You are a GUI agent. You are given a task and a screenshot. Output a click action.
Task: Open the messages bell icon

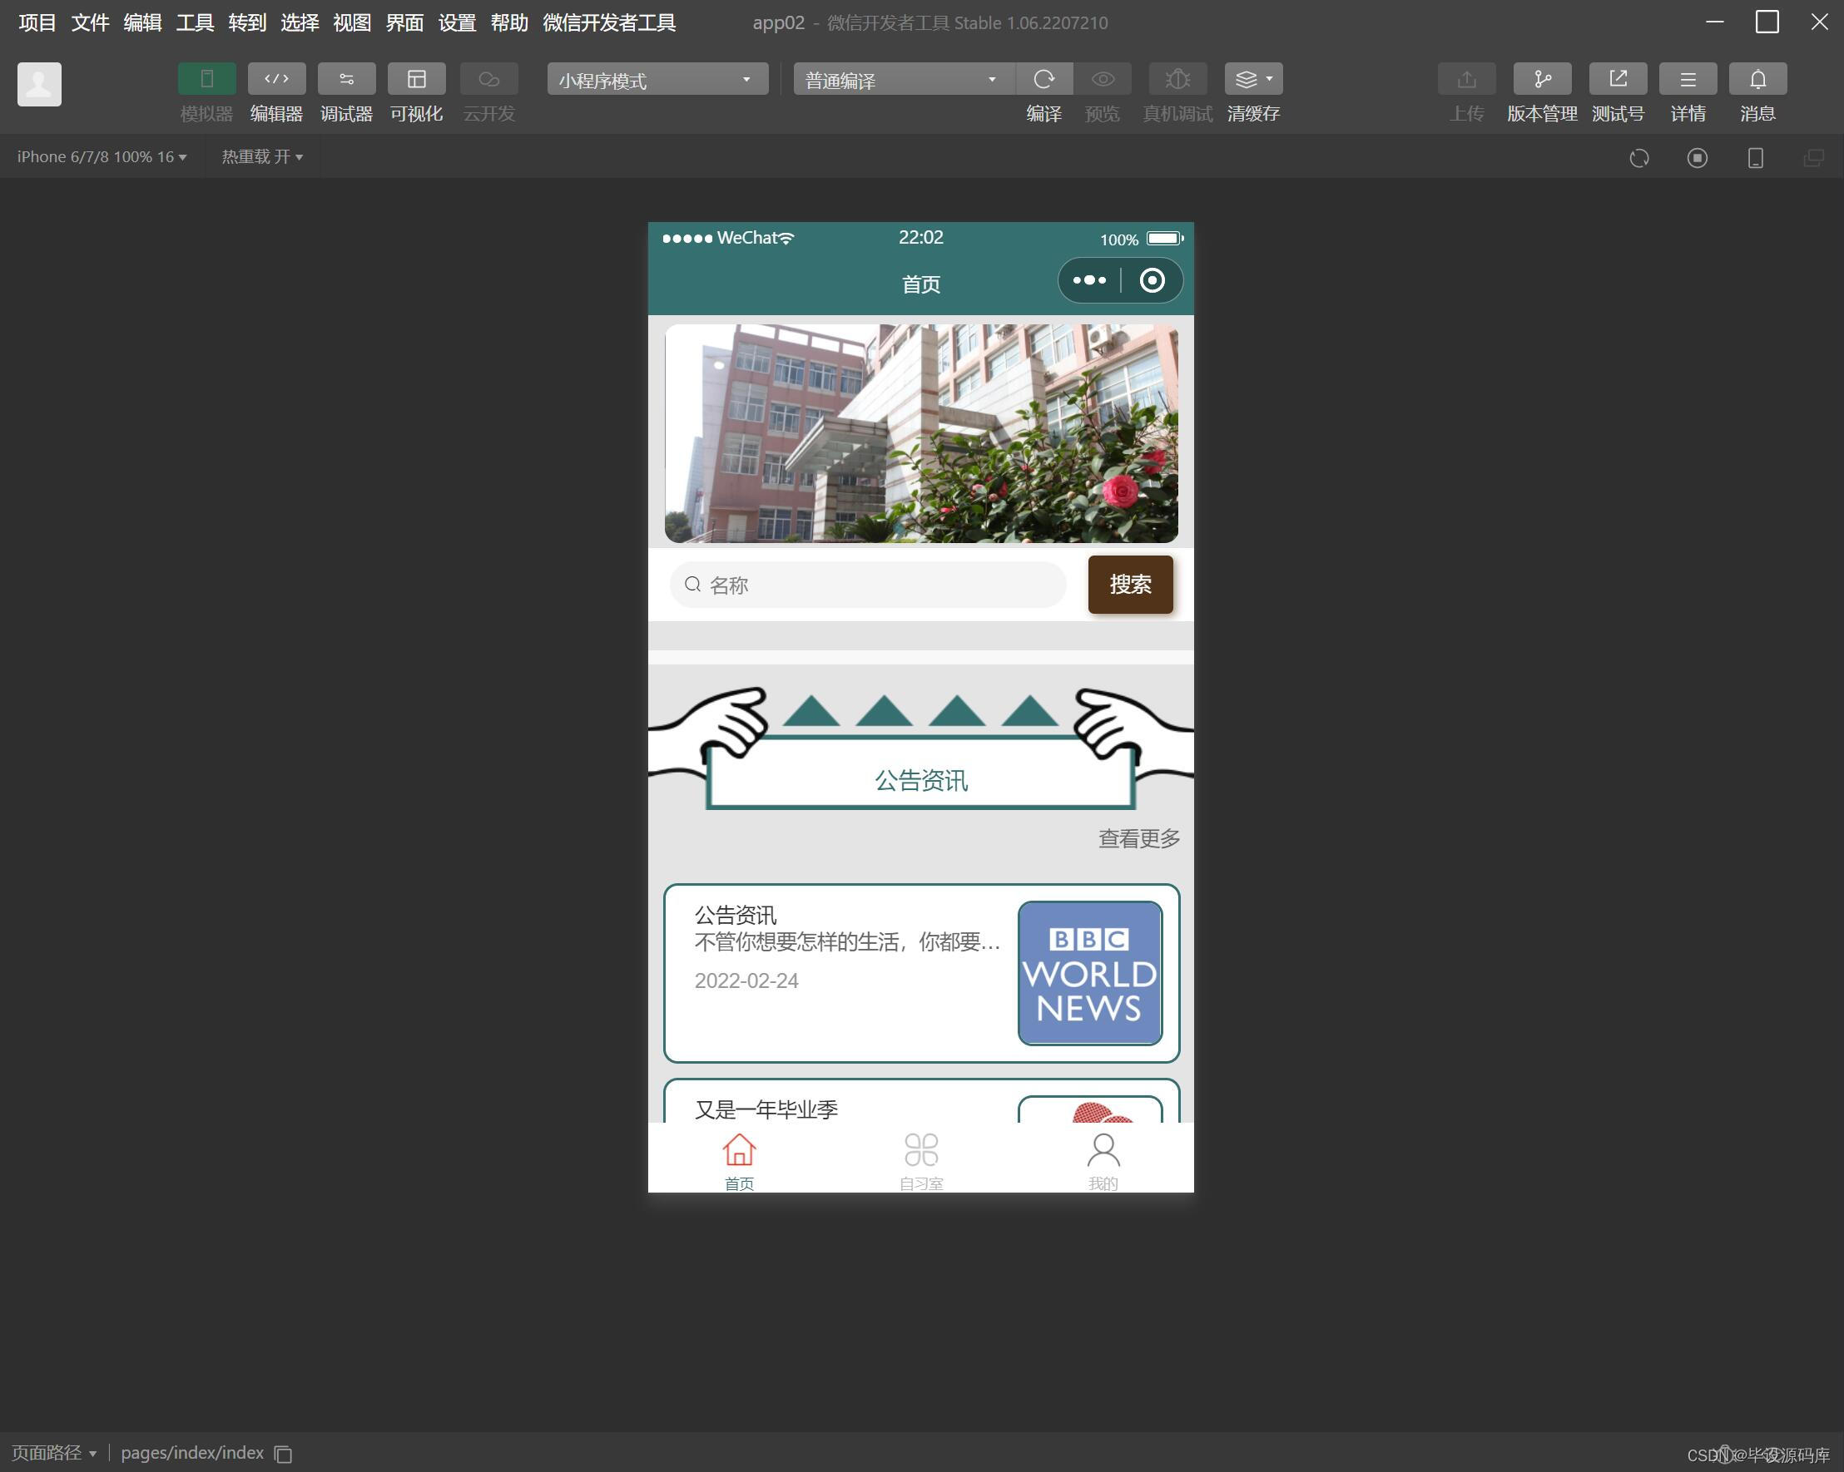(x=1757, y=79)
